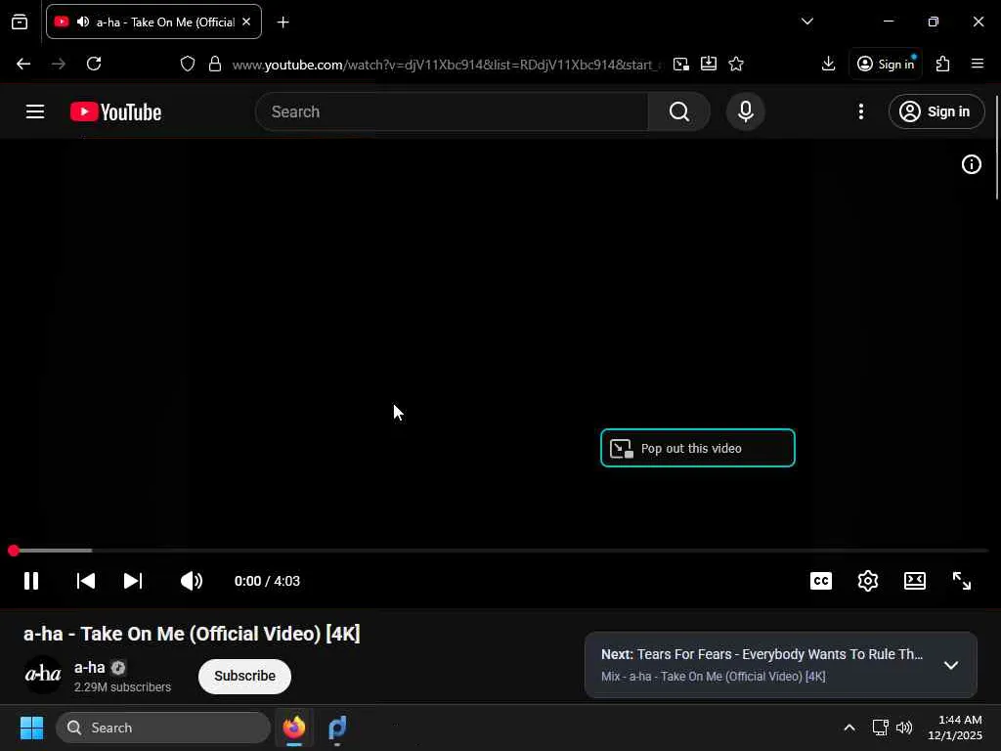Screen dimensions: 1001x751
Task: Go to the YouTube home logo
Action: (115, 111)
